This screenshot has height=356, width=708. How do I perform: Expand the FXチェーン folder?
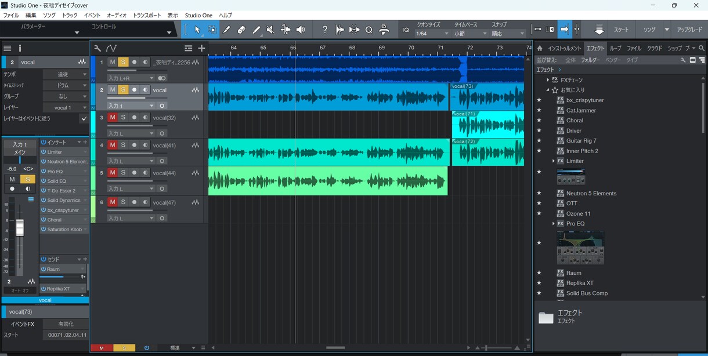pos(548,80)
